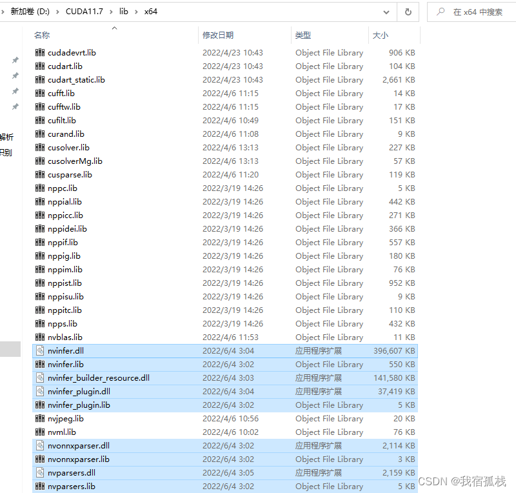The height and width of the screenshot is (493, 516).
Task: Click the nvparsers.lib file icon
Action: (40, 486)
